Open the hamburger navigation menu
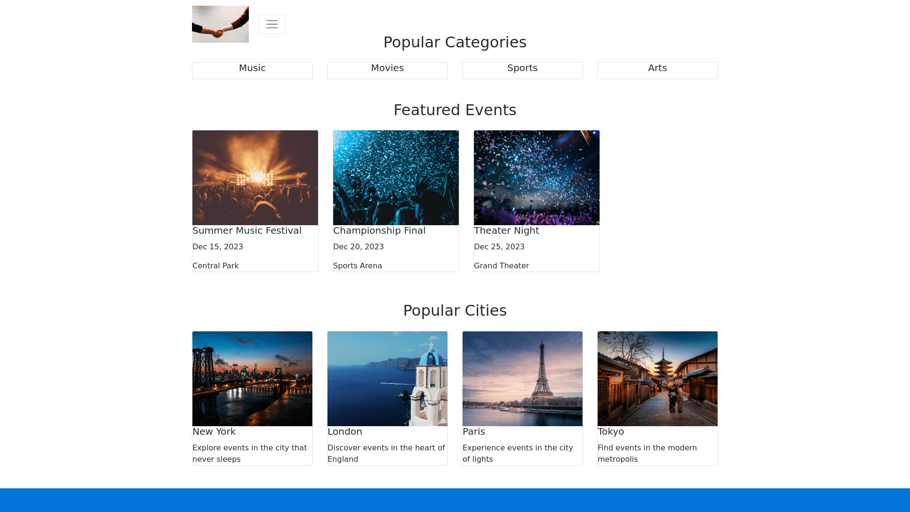 pyautogui.click(x=272, y=24)
